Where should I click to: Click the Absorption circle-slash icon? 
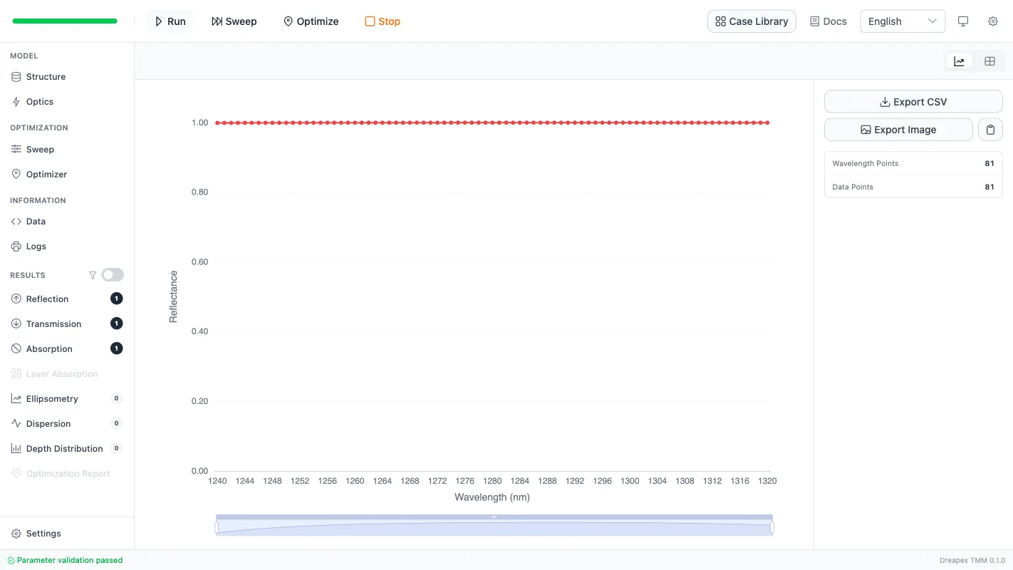click(16, 349)
